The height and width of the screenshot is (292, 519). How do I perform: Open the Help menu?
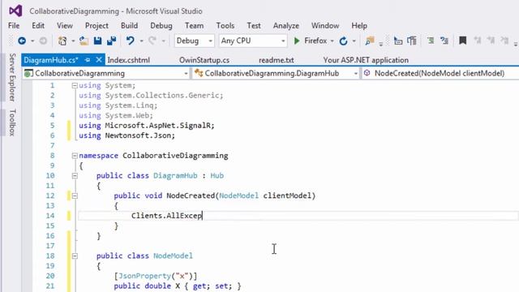click(x=359, y=25)
